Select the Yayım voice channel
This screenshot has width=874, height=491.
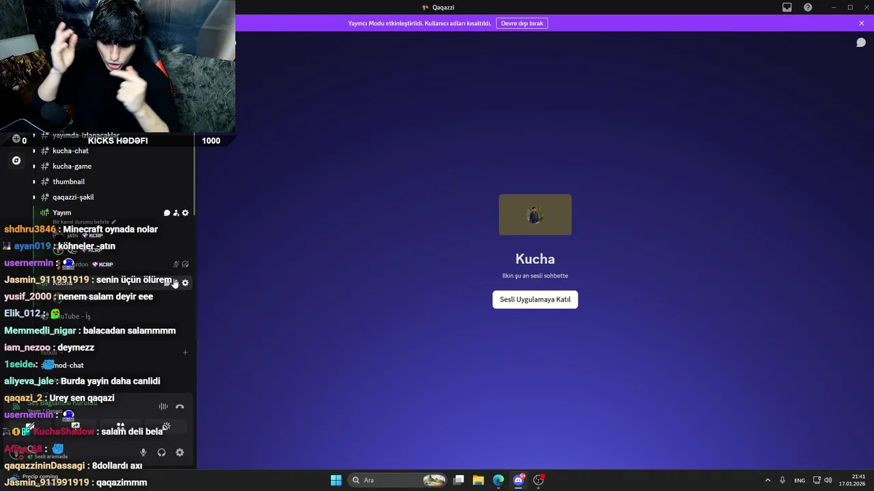[x=61, y=213]
